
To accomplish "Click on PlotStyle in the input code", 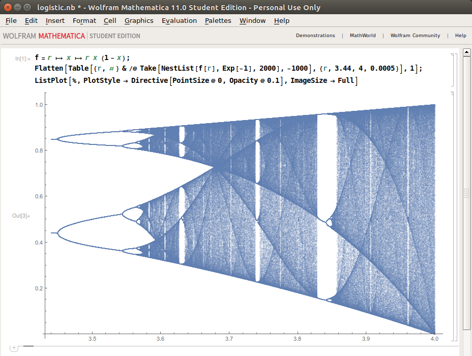I will click(102, 81).
